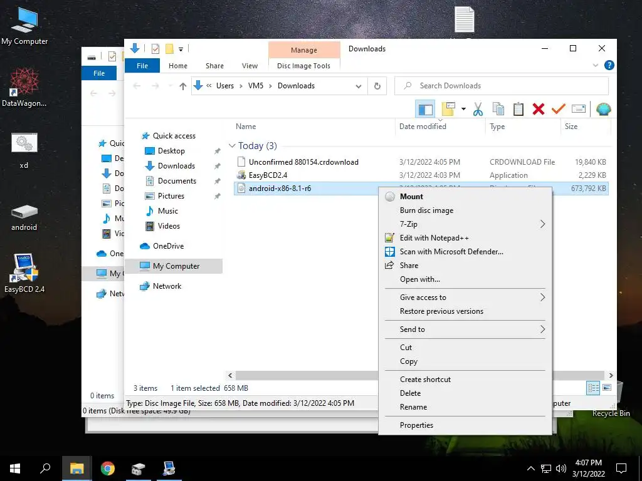Click the Copy toolbar icon
The height and width of the screenshot is (481, 642).
click(x=498, y=109)
